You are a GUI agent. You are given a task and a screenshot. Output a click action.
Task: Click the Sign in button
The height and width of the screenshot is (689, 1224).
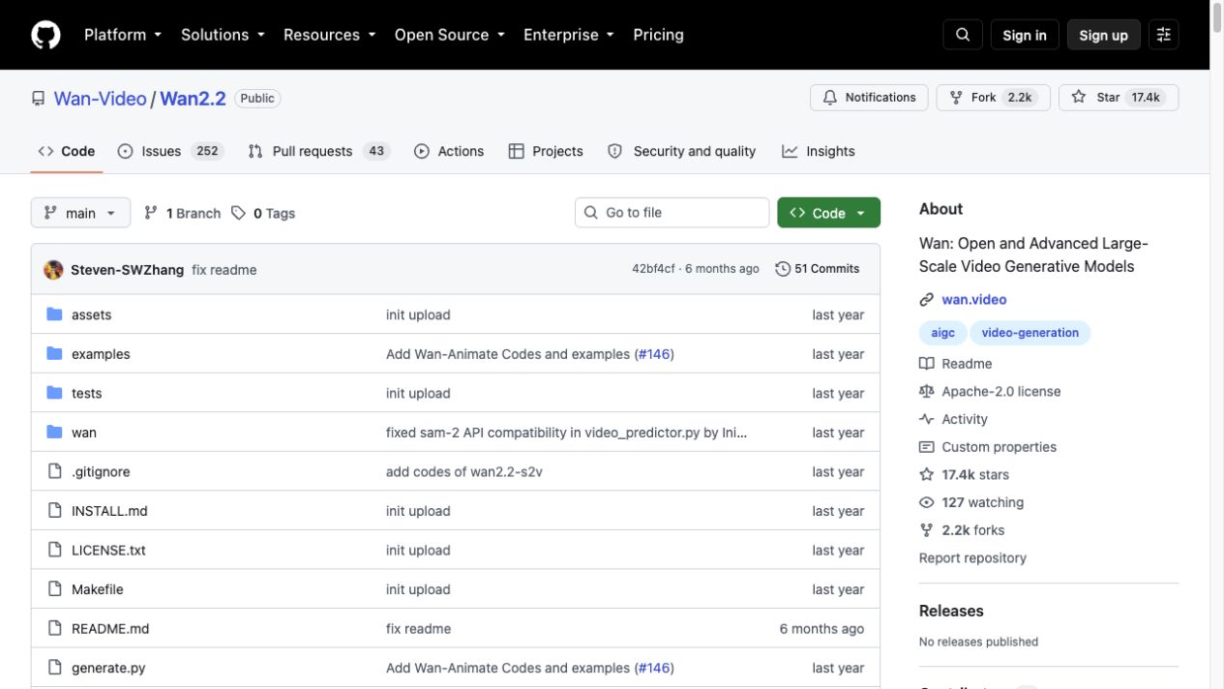(x=1025, y=35)
